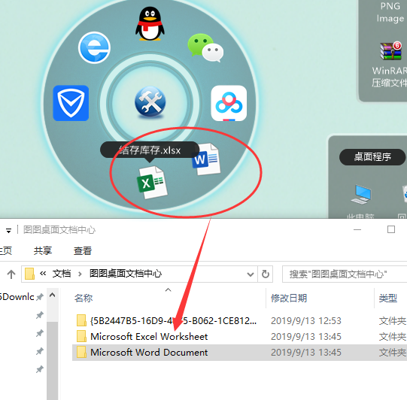Open the 查看 ribbon tab
The image size is (407, 400).
click(83, 250)
